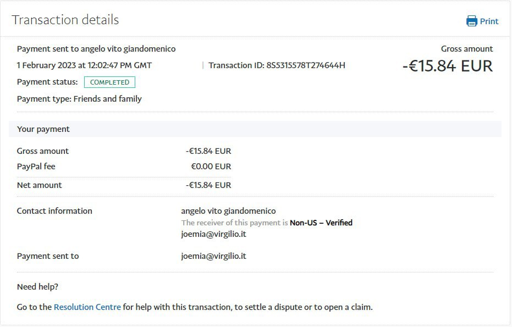
Task: Click the Non-US – Verified text
Action: [x=321, y=223]
